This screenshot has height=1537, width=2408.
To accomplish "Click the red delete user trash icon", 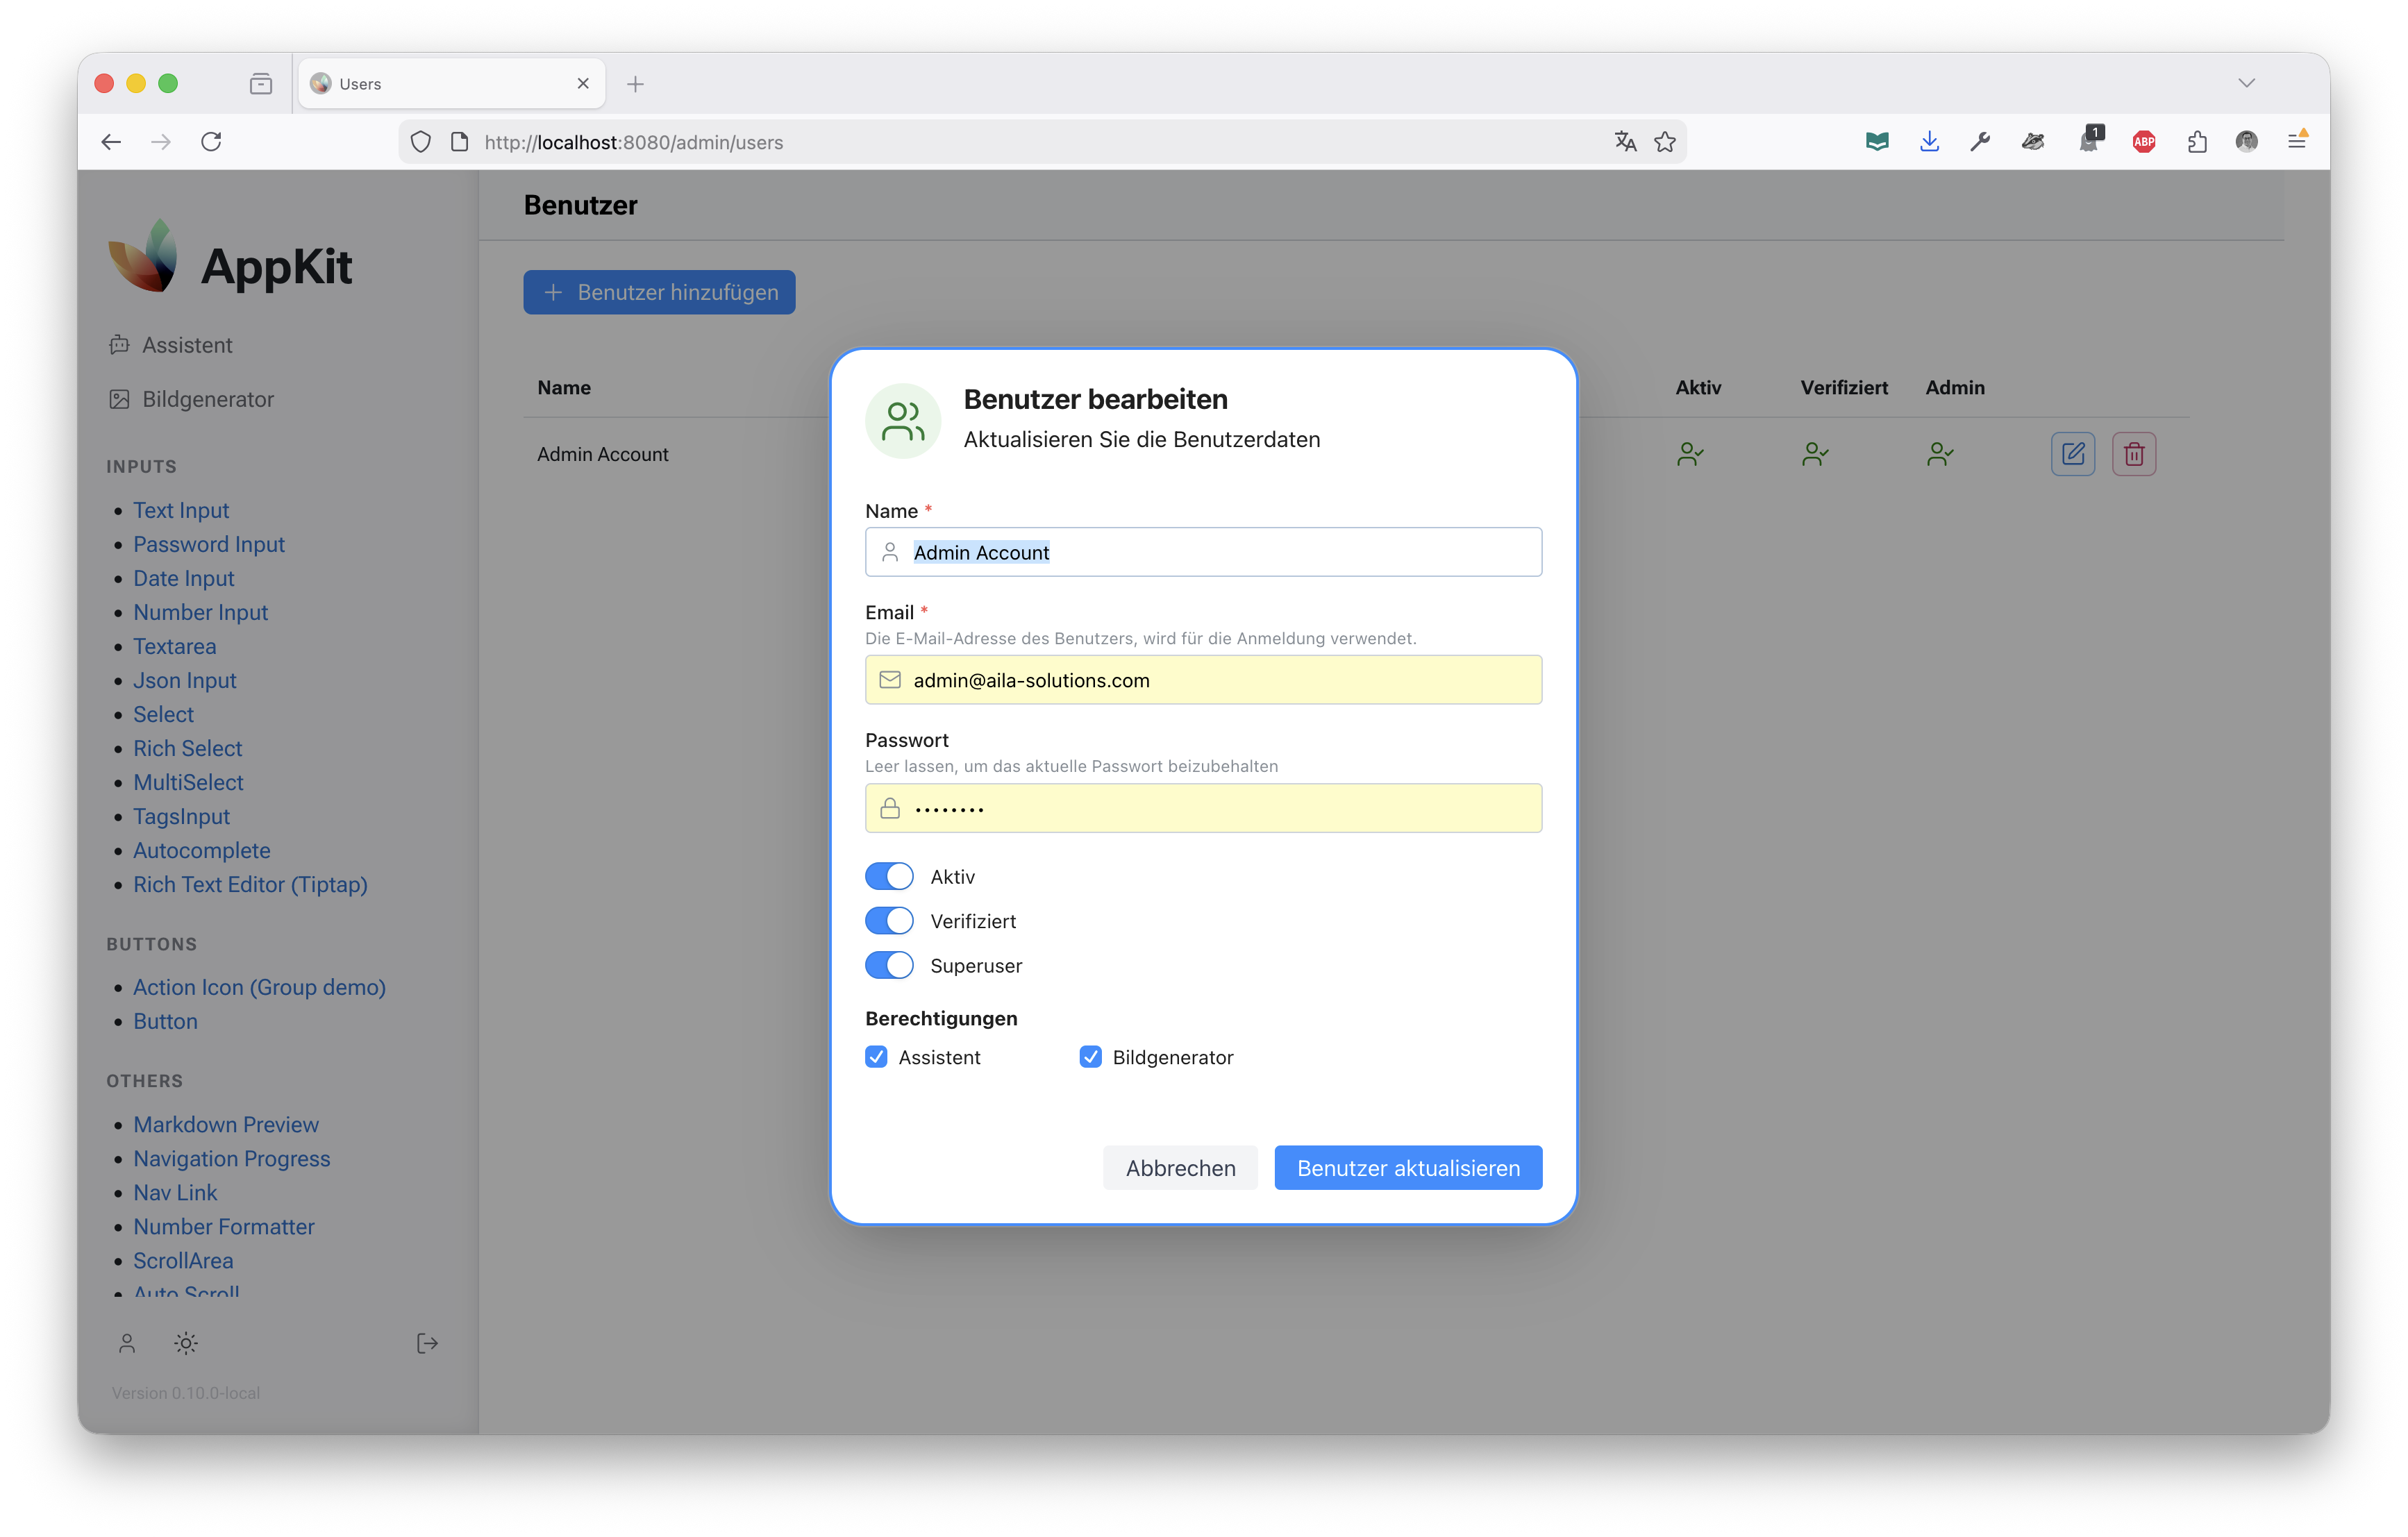I will click(2133, 454).
